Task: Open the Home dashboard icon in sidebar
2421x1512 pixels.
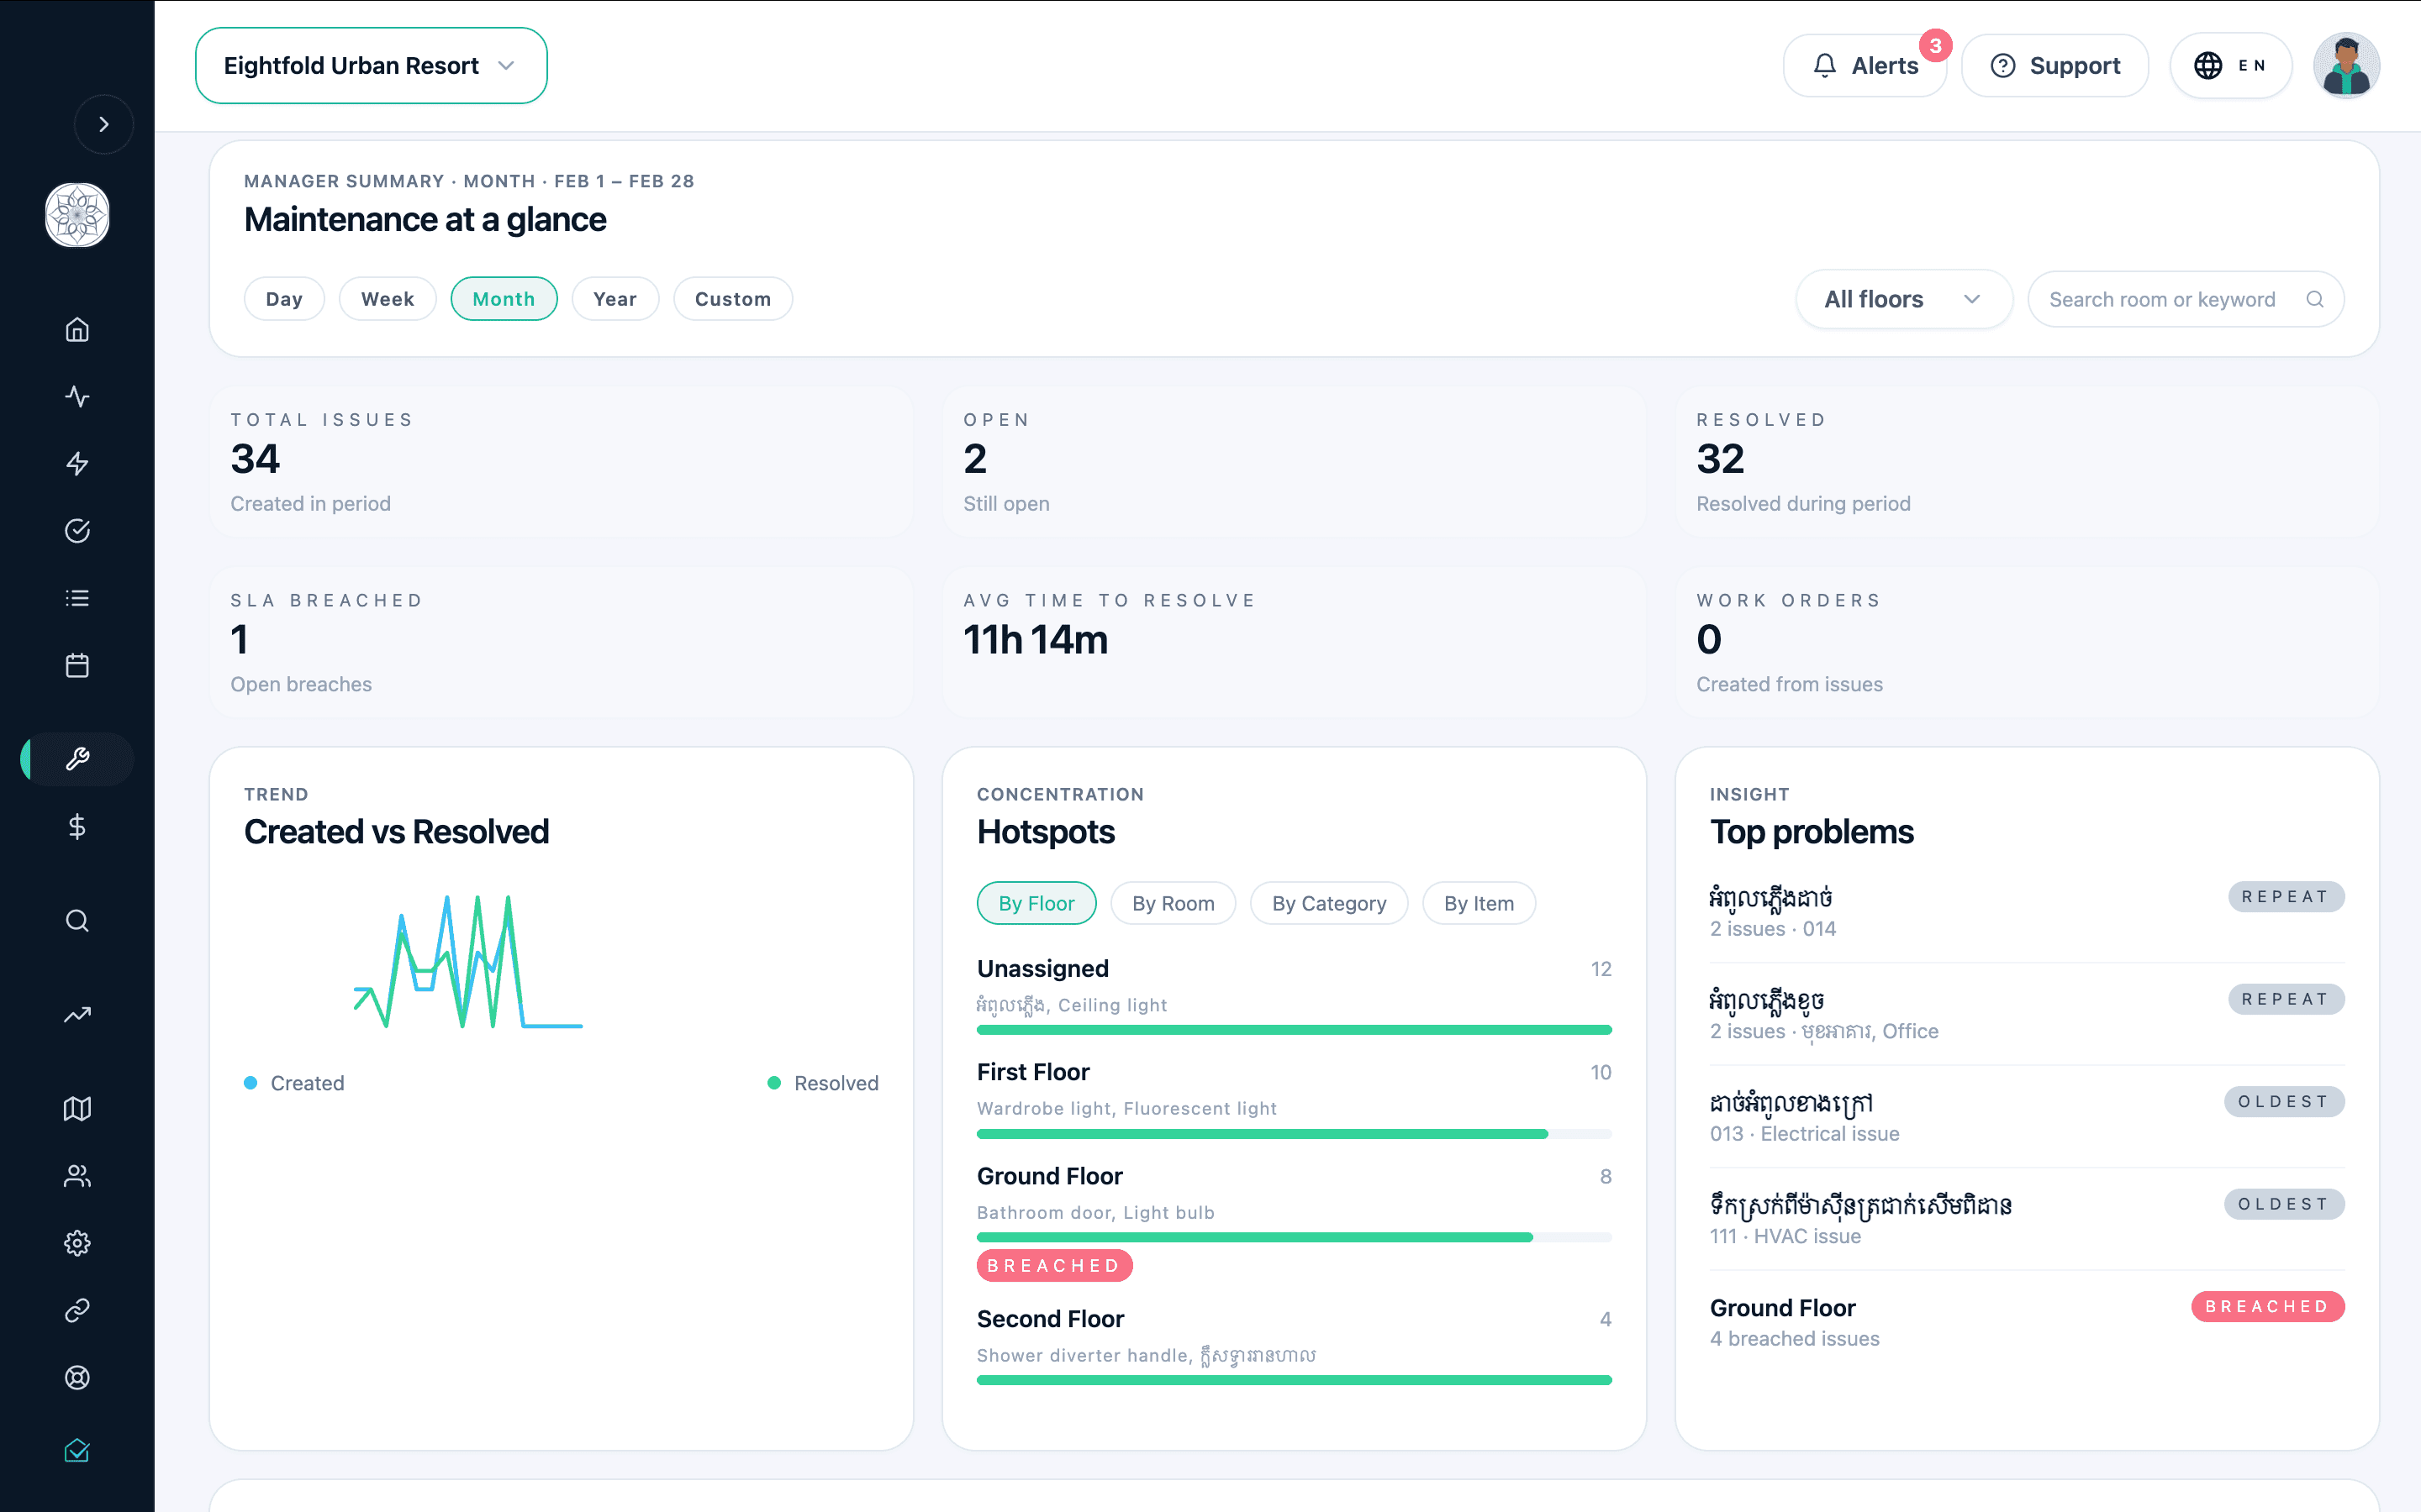Action: pos(77,329)
